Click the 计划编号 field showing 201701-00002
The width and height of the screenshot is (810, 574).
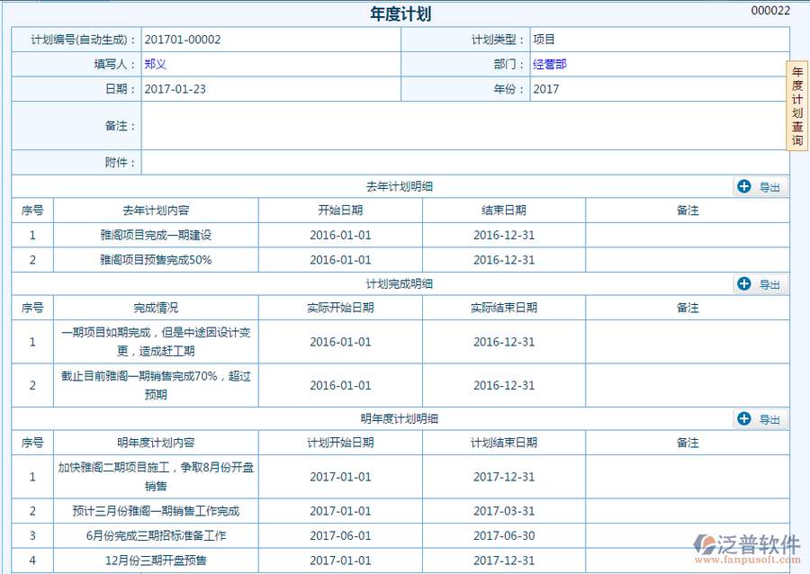pos(270,40)
